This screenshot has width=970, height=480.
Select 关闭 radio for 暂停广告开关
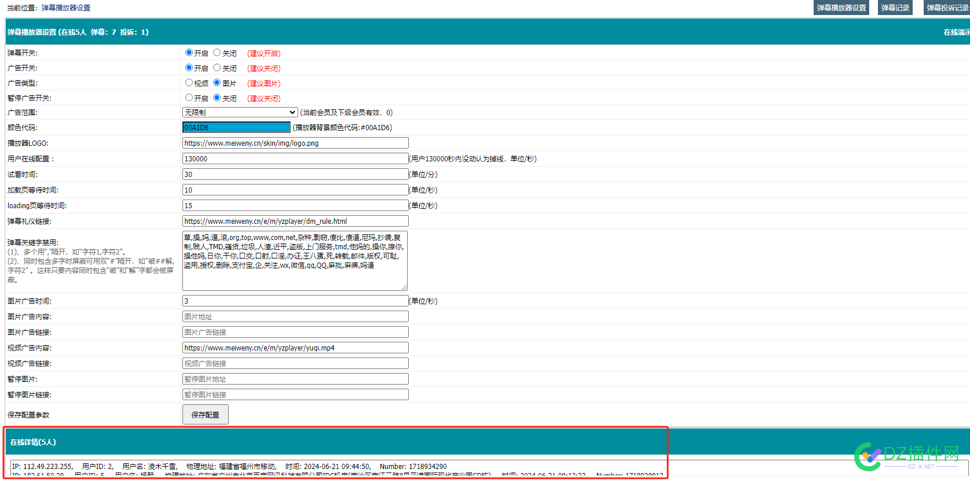tap(217, 98)
